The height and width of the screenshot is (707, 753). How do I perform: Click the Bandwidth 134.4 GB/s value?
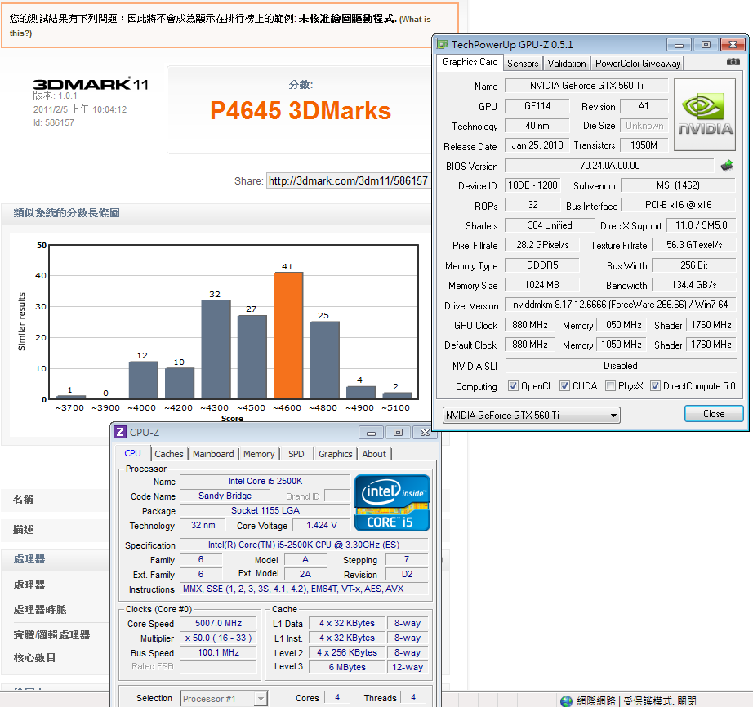click(x=694, y=285)
